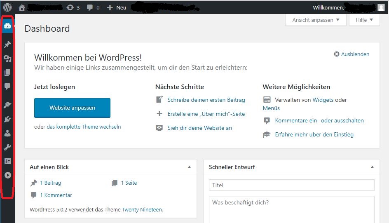Collapse the Auf einen Blick panel

(189, 167)
